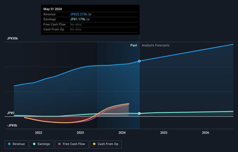This screenshot has width=238, height=152.
Task: Click the JP¥22.215b revenue value
Action: (79, 14)
